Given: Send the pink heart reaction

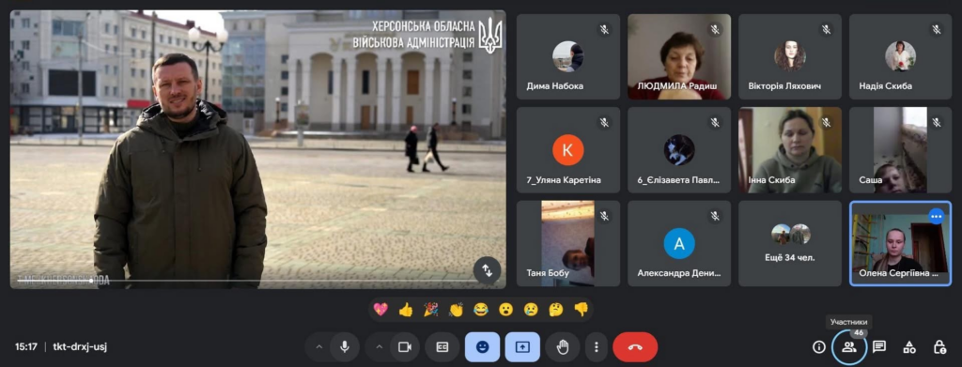Looking at the screenshot, I should click(x=380, y=310).
